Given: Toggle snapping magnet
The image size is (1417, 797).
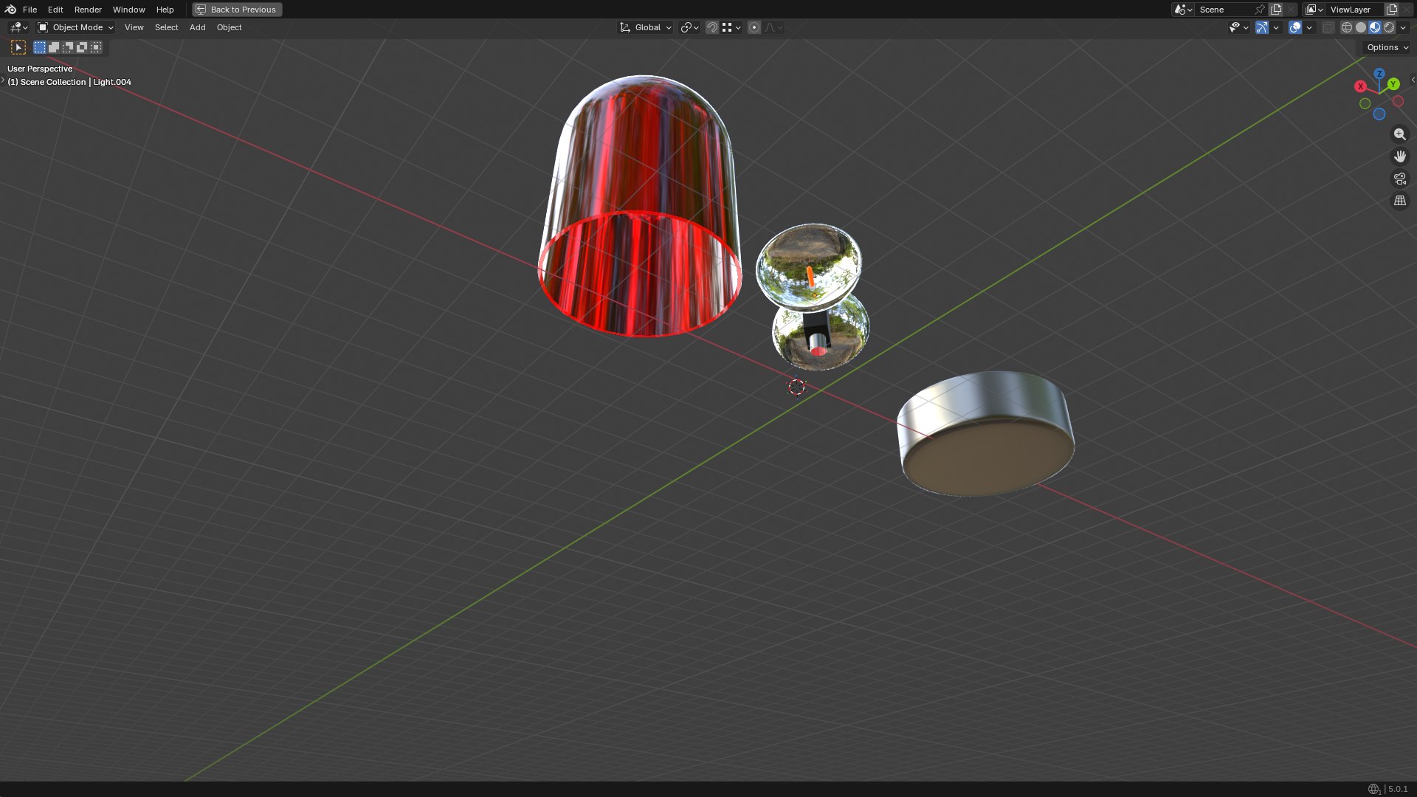Looking at the screenshot, I should point(712,27).
